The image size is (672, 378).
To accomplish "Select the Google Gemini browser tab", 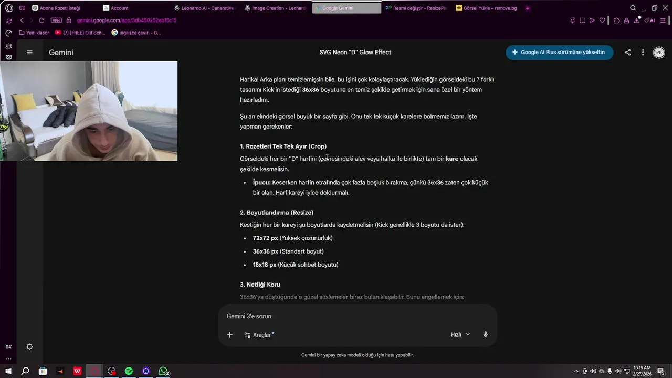I will [x=346, y=8].
